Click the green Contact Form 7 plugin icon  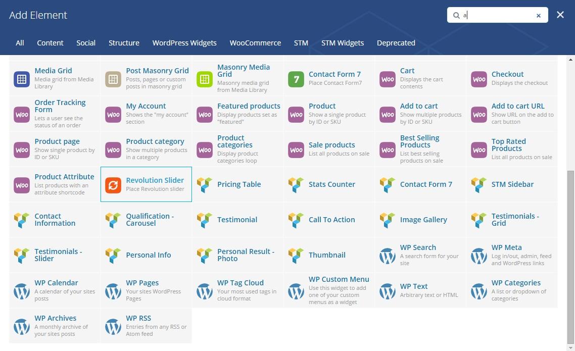click(296, 79)
